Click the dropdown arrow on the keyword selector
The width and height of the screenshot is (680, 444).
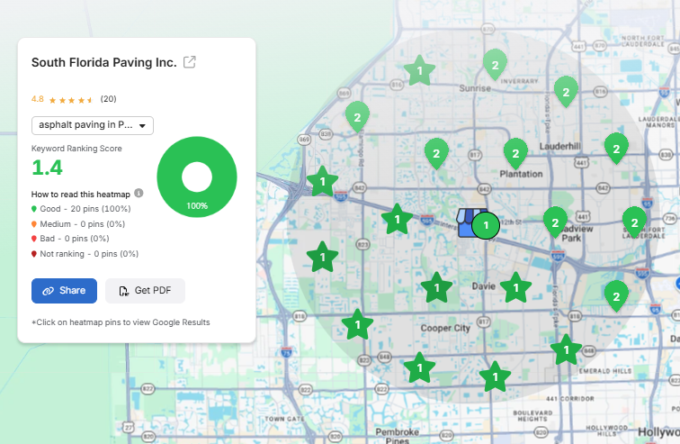click(x=142, y=126)
